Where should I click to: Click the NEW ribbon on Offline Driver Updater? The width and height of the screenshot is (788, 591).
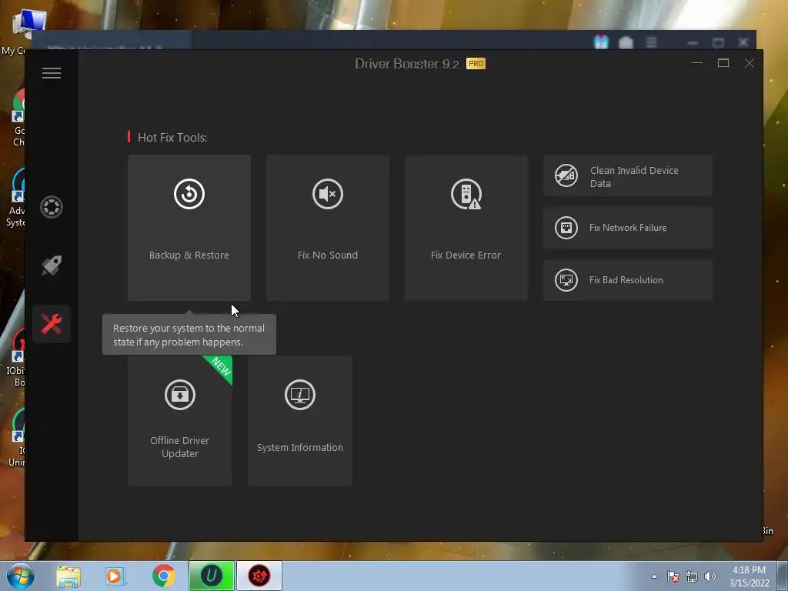point(220,367)
